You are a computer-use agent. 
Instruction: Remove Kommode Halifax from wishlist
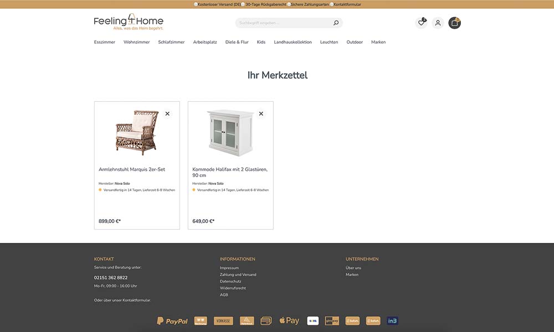tap(261, 113)
